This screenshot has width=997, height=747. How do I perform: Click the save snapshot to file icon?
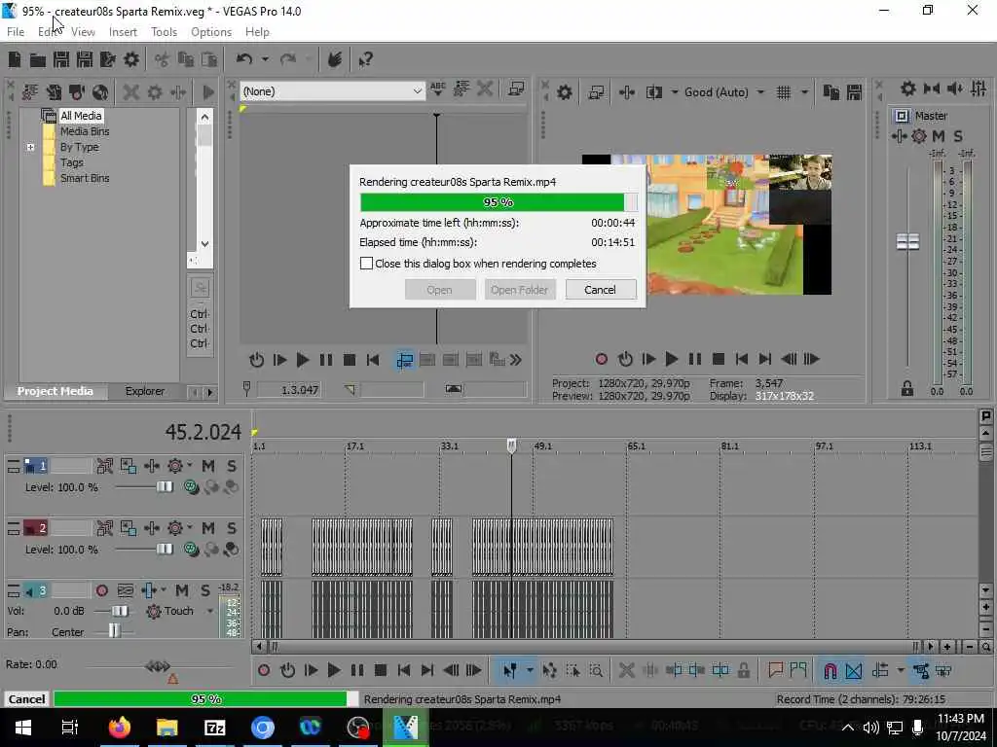coord(854,92)
